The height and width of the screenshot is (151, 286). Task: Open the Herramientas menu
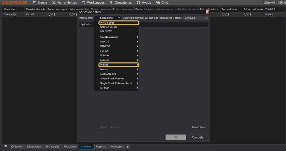64,3
